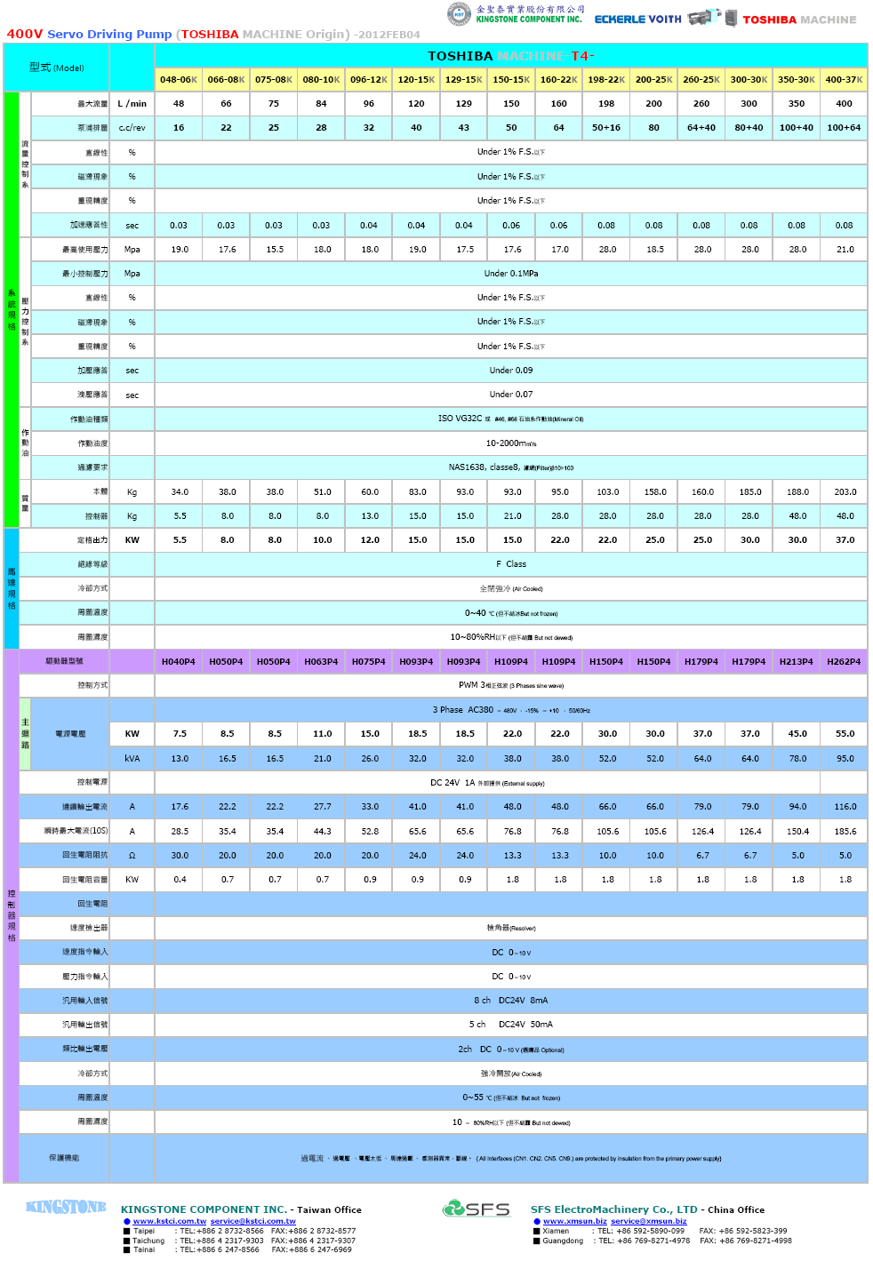This screenshot has height=1261, width=873.
Task: Select the 160-22K model column header
Action: pos(558,80)
